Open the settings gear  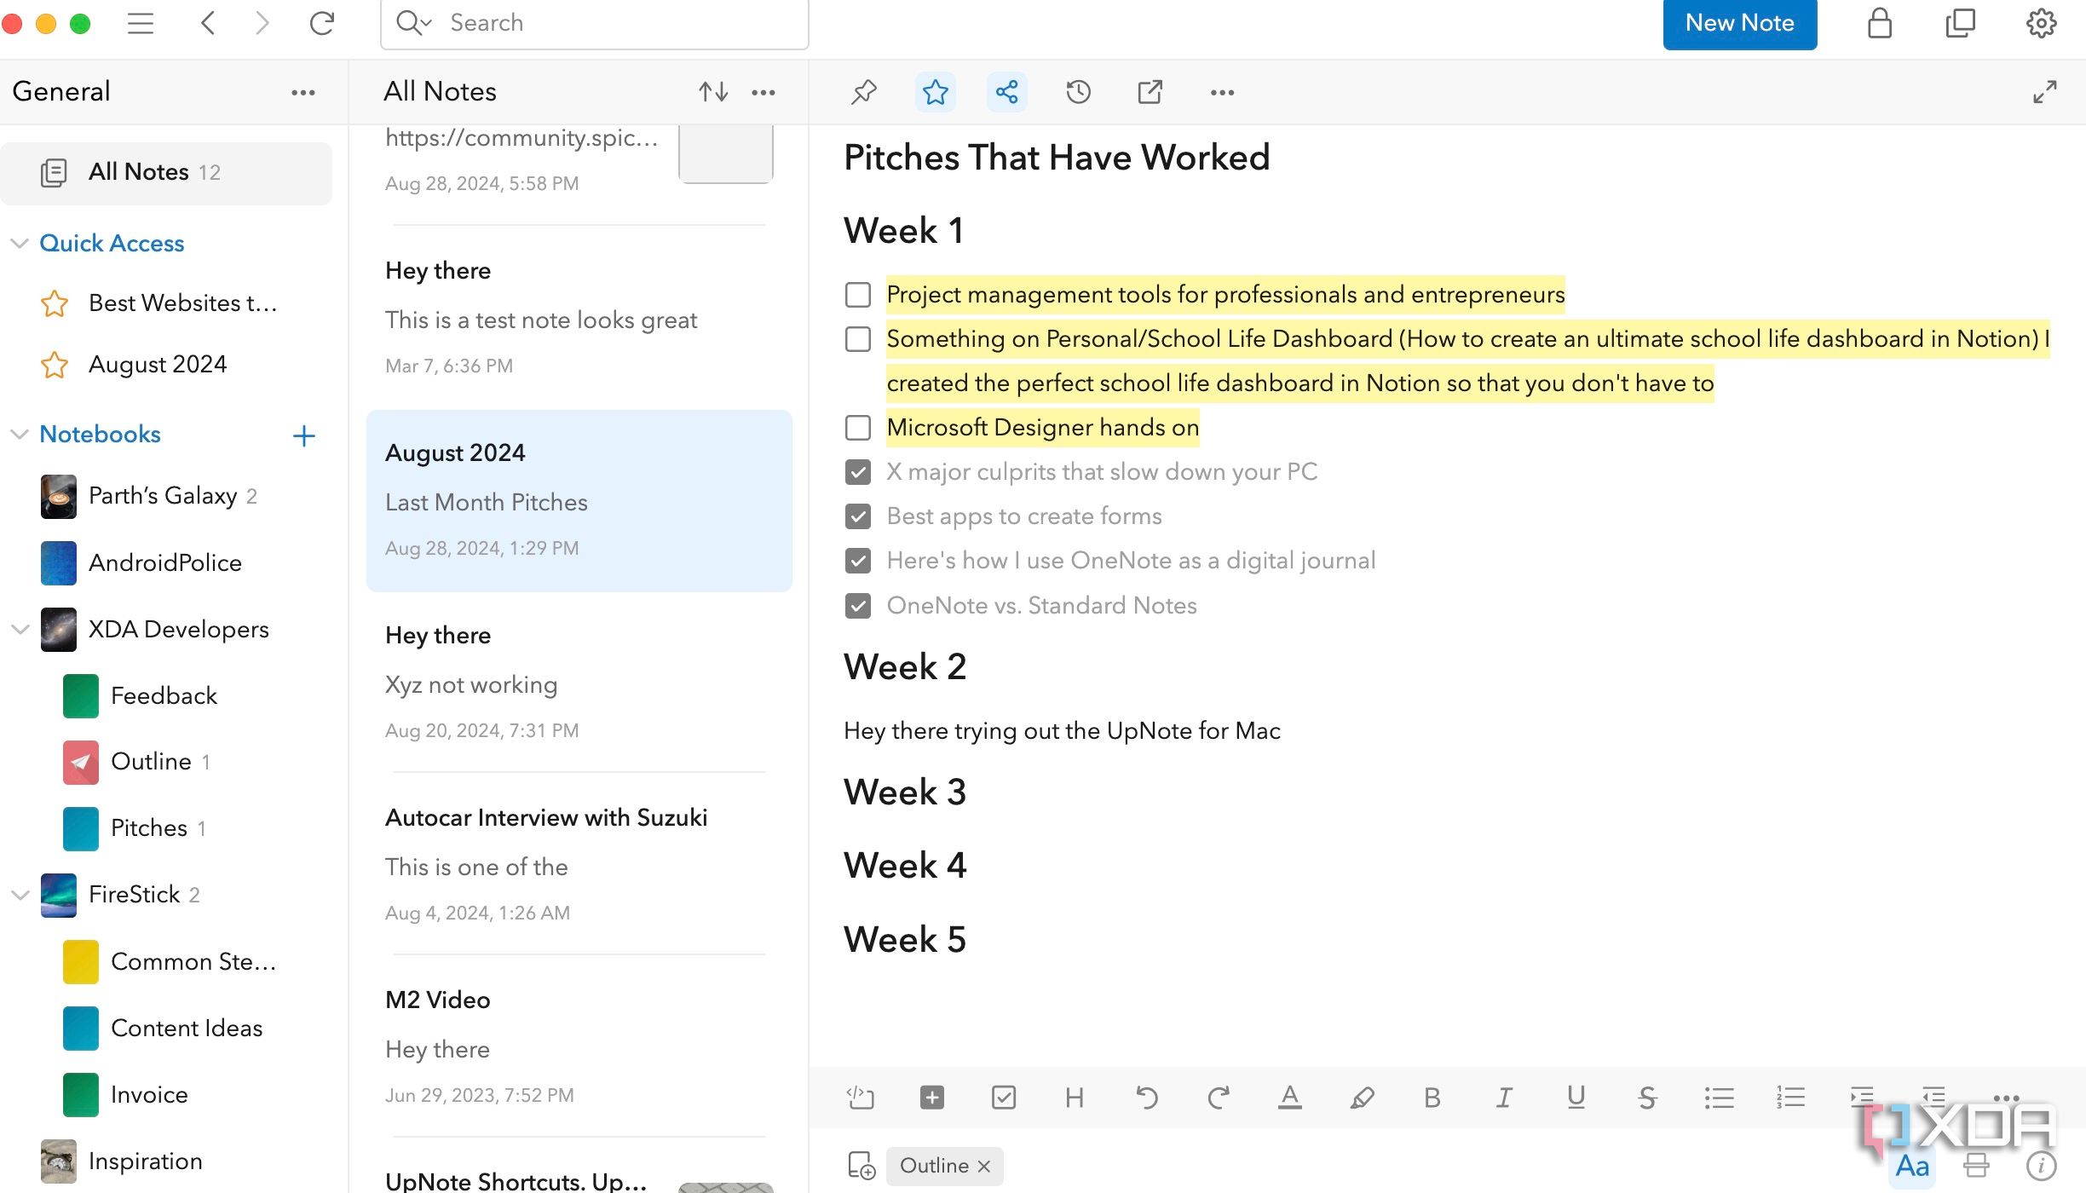(2041, 23)
